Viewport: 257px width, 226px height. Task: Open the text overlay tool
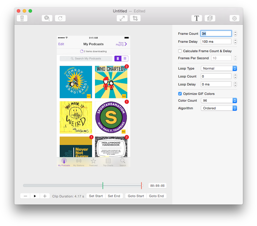point(197,18)
